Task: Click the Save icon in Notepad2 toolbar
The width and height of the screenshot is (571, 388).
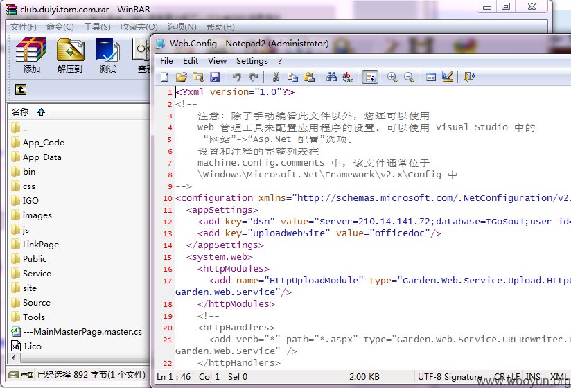Action: pos(215,77)
